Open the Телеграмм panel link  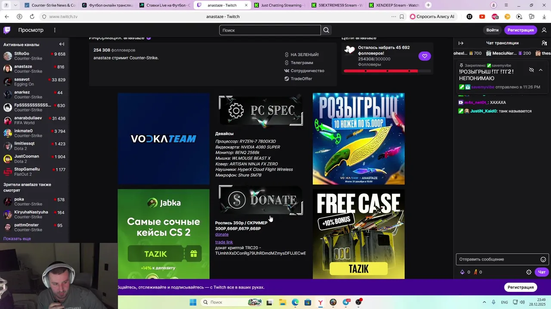coord(298,63)
